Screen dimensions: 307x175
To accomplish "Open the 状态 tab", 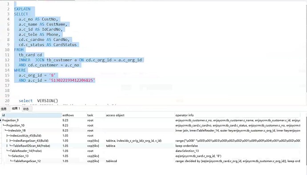I will pyautogui.click(x=26, y=109).
